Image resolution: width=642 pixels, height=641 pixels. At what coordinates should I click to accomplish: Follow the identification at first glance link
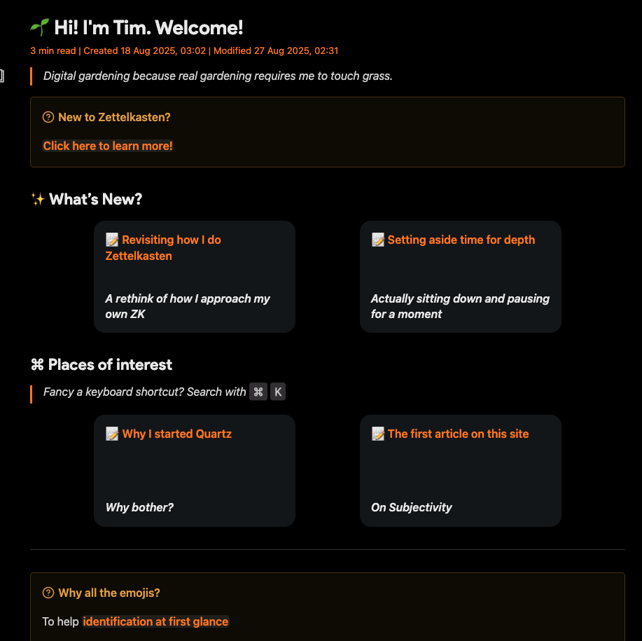click(155, 621)
